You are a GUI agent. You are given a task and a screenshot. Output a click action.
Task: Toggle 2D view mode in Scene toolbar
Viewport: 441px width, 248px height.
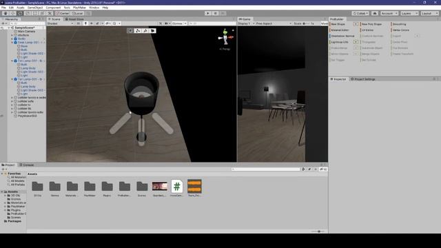click(79, 23)
